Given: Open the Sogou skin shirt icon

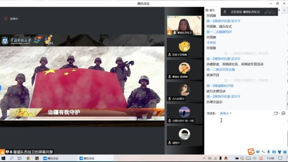Looking at the screenshot, I should 280,152.
